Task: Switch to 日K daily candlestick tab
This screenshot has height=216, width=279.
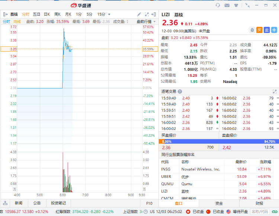Action: pyautogui.click(x=47, y=14)
